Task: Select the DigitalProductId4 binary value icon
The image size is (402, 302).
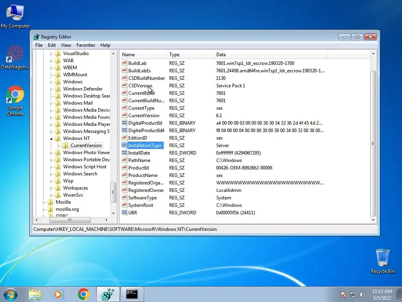Action: (x=124, y=130)
